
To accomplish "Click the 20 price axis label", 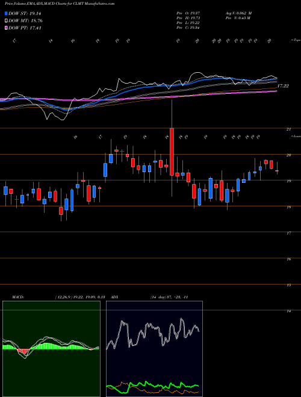I will (x=288, y=155).
